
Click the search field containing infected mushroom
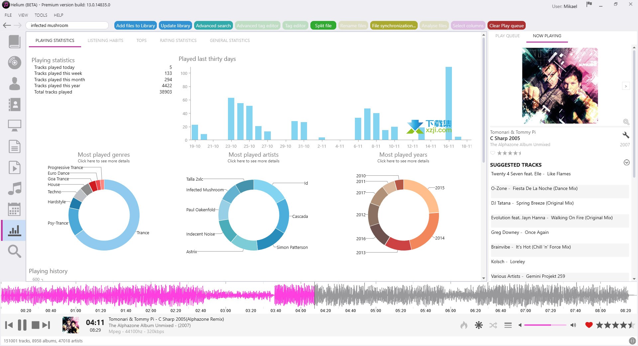click(x=67, y=25)
